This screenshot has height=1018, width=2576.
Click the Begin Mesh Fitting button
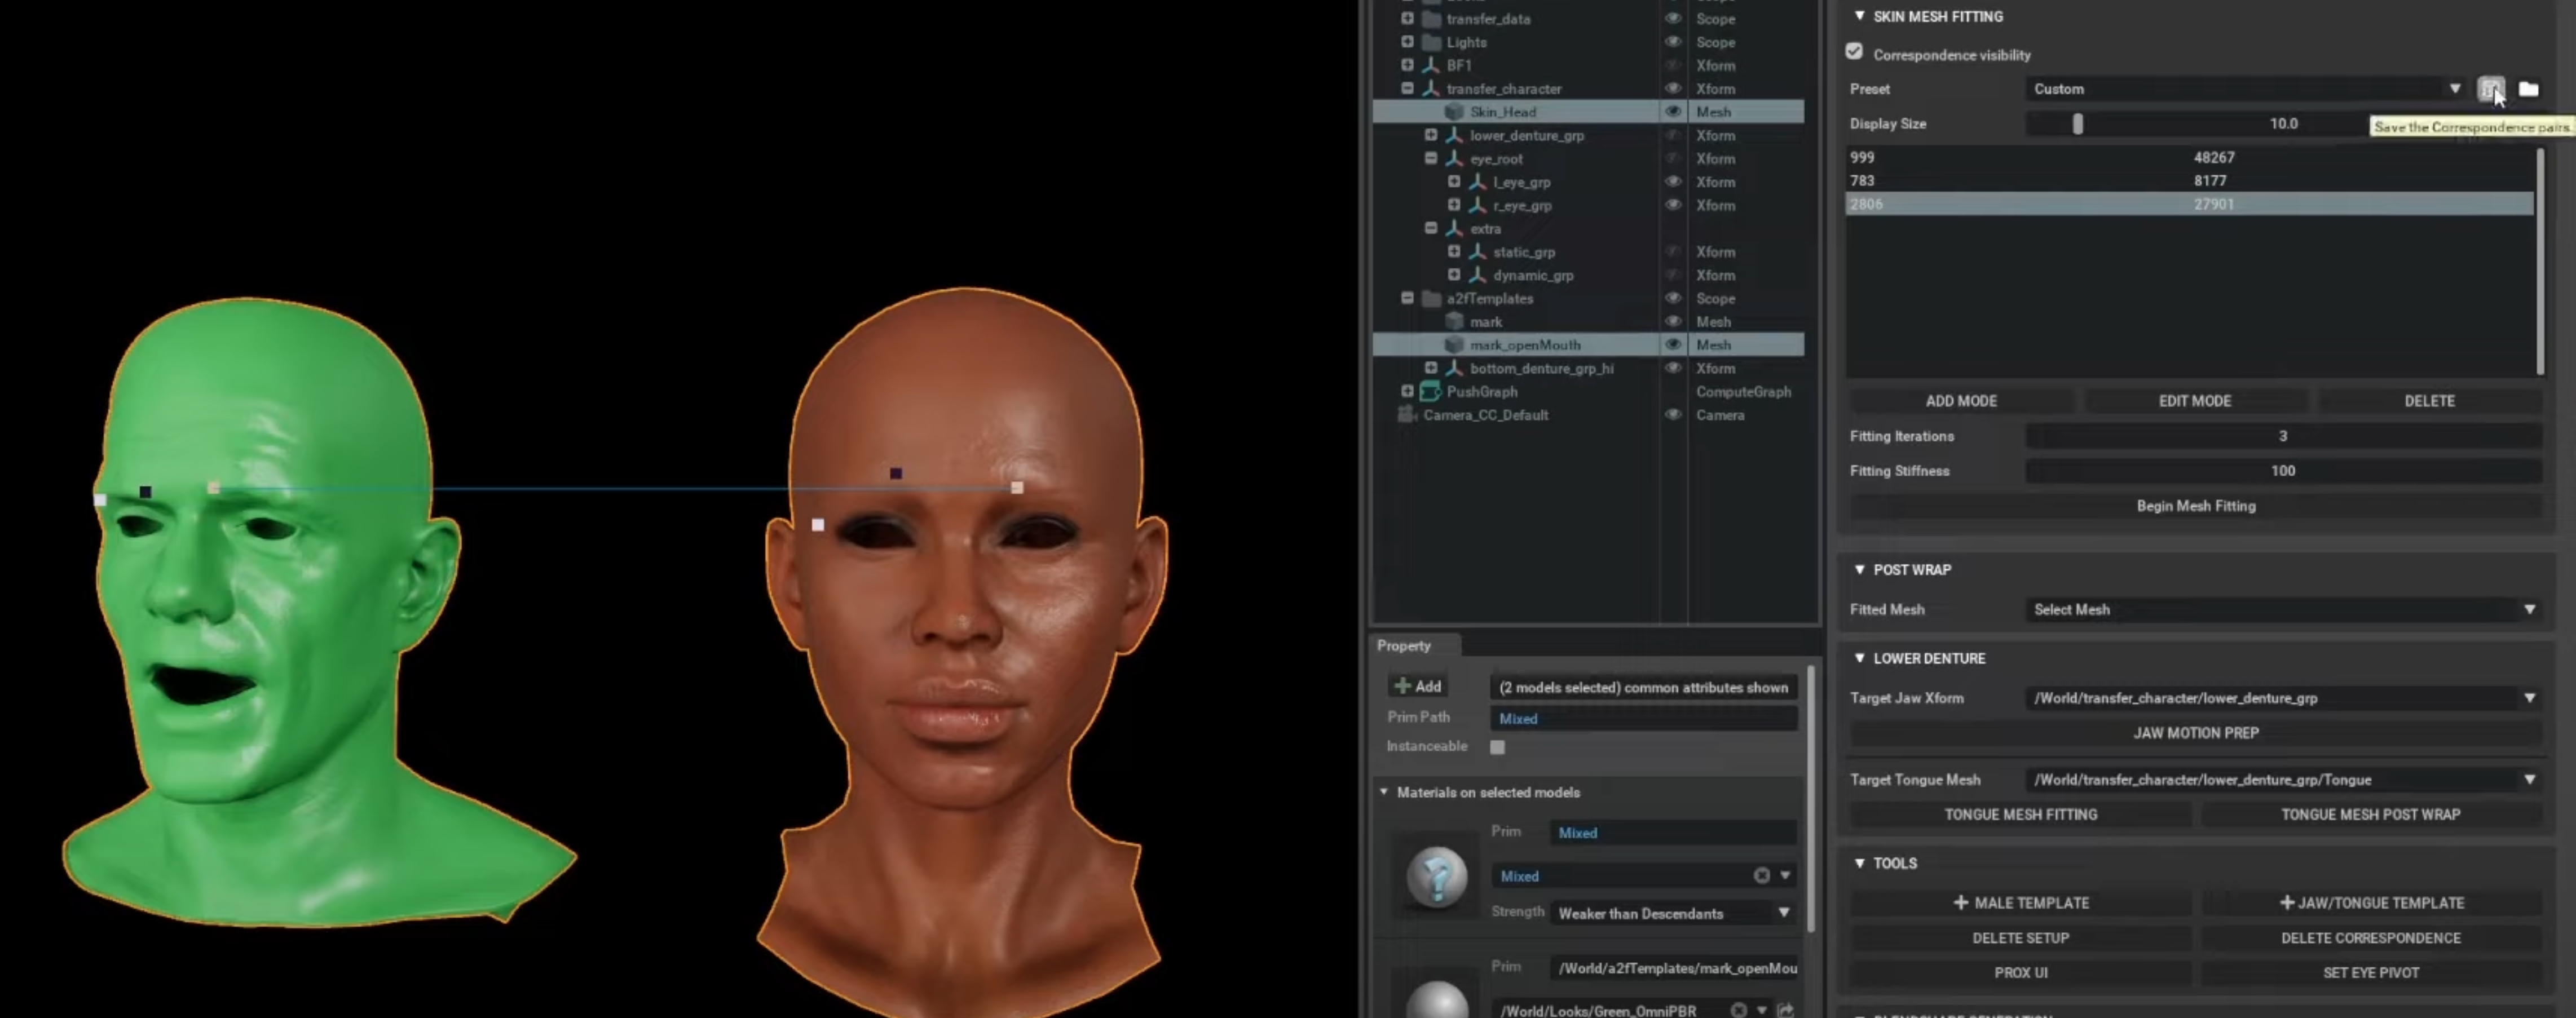(x=2195, y=506)
